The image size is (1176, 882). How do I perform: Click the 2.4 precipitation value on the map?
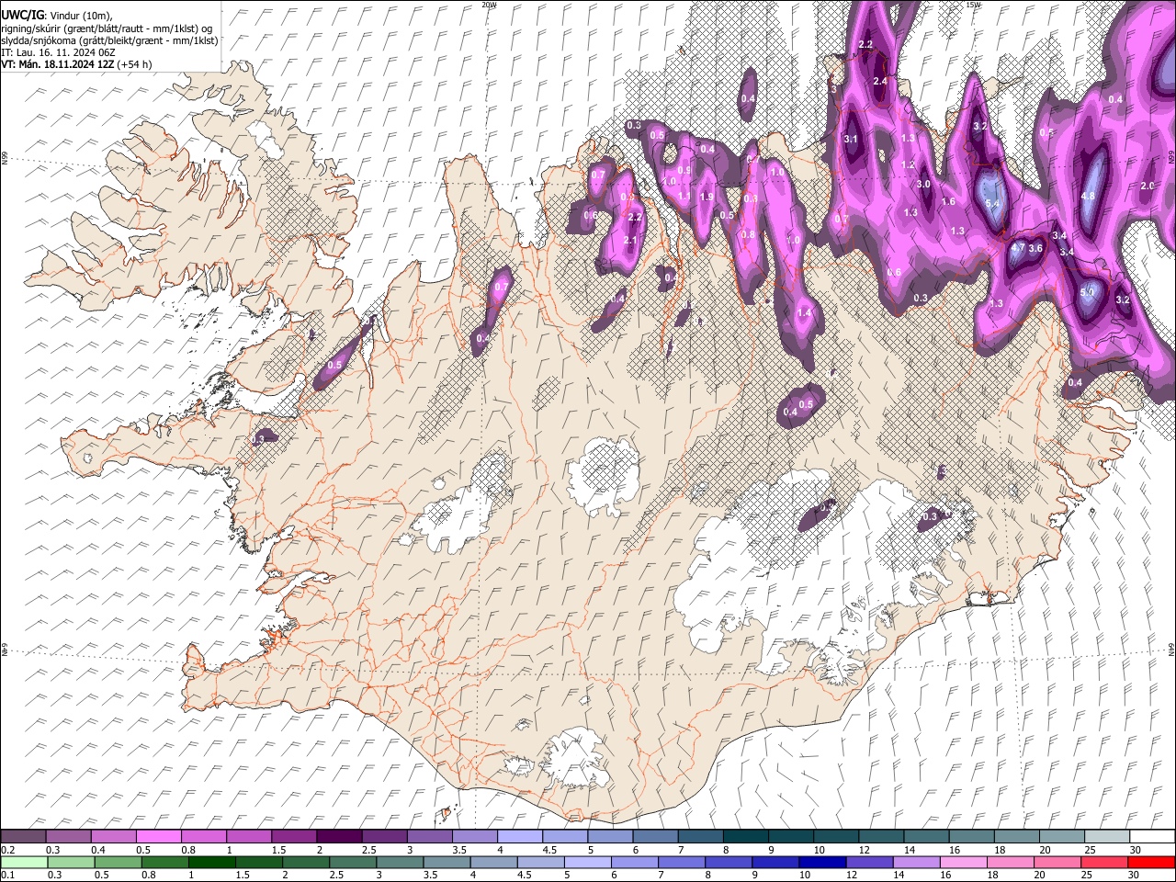(x=880, y=82)
